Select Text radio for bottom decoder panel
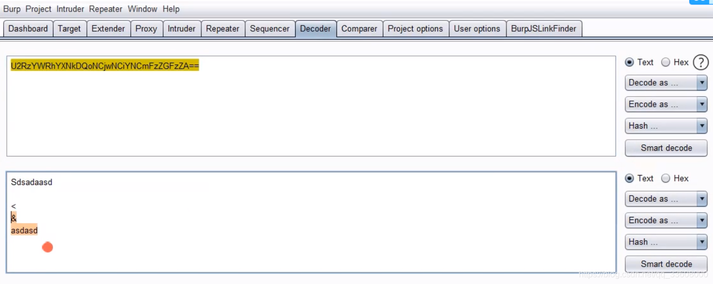 click(630, 179)
